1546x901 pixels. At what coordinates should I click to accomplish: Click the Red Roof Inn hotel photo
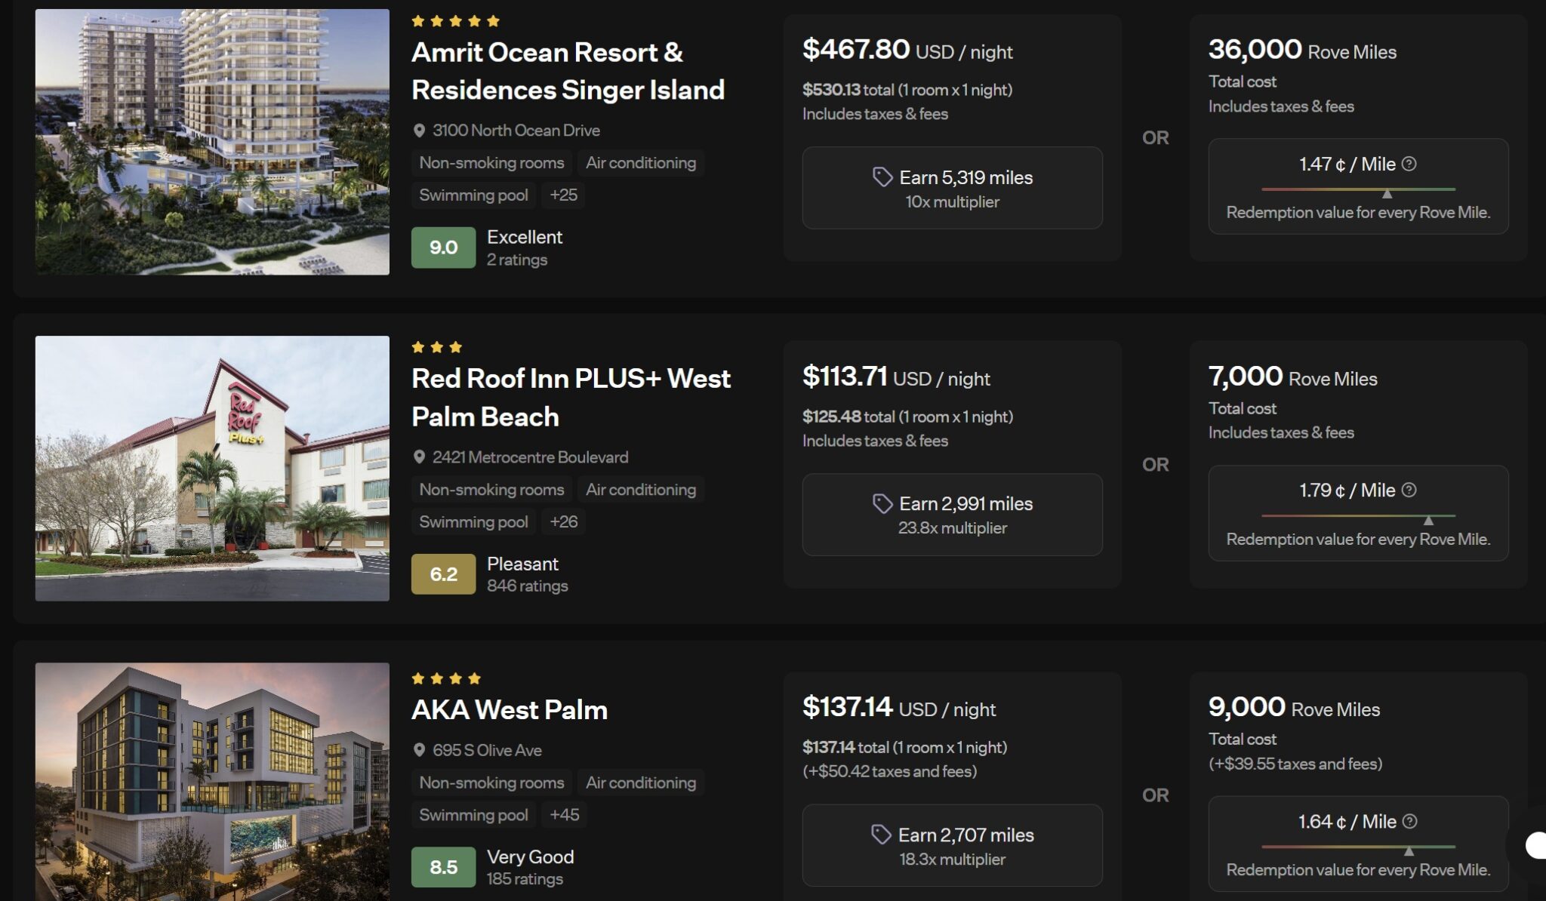point(212,468)
